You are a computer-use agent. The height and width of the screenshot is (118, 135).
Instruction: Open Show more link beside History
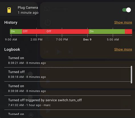click(x=123, y=22)
